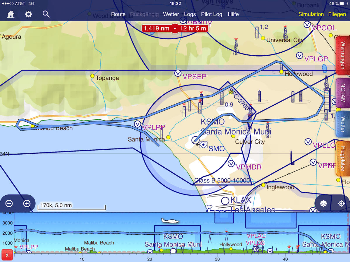
Task: Expand the Flugplätze side tab
Action: [x=343, y=159]
